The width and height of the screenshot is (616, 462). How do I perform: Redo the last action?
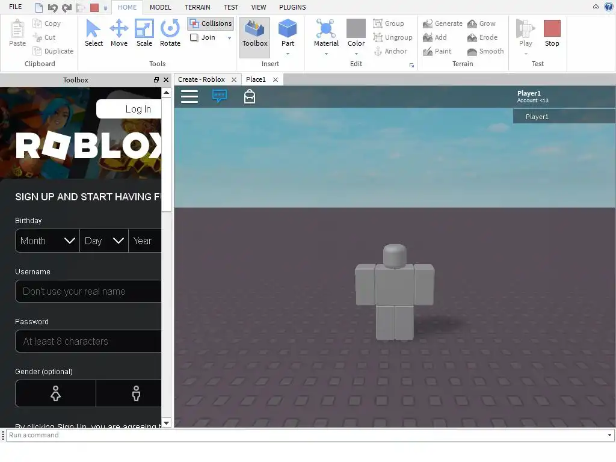point(67,7)
